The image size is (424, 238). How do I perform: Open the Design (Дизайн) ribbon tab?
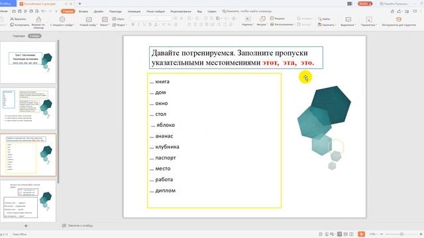pyautogui.click(x=99, y=11)
